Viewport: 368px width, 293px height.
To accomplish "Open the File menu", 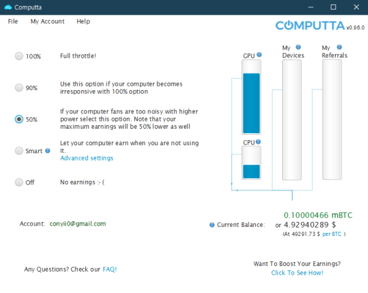I will click(13, 21).
